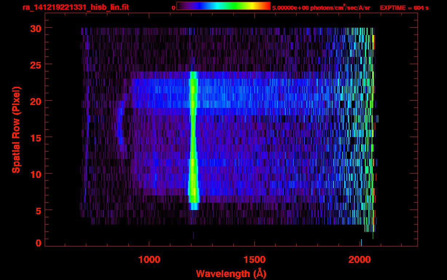Click the y-axis tick label 30
The width and height of the screenshot is (447, 280).
pyautogui.click(x=36, y=28)
